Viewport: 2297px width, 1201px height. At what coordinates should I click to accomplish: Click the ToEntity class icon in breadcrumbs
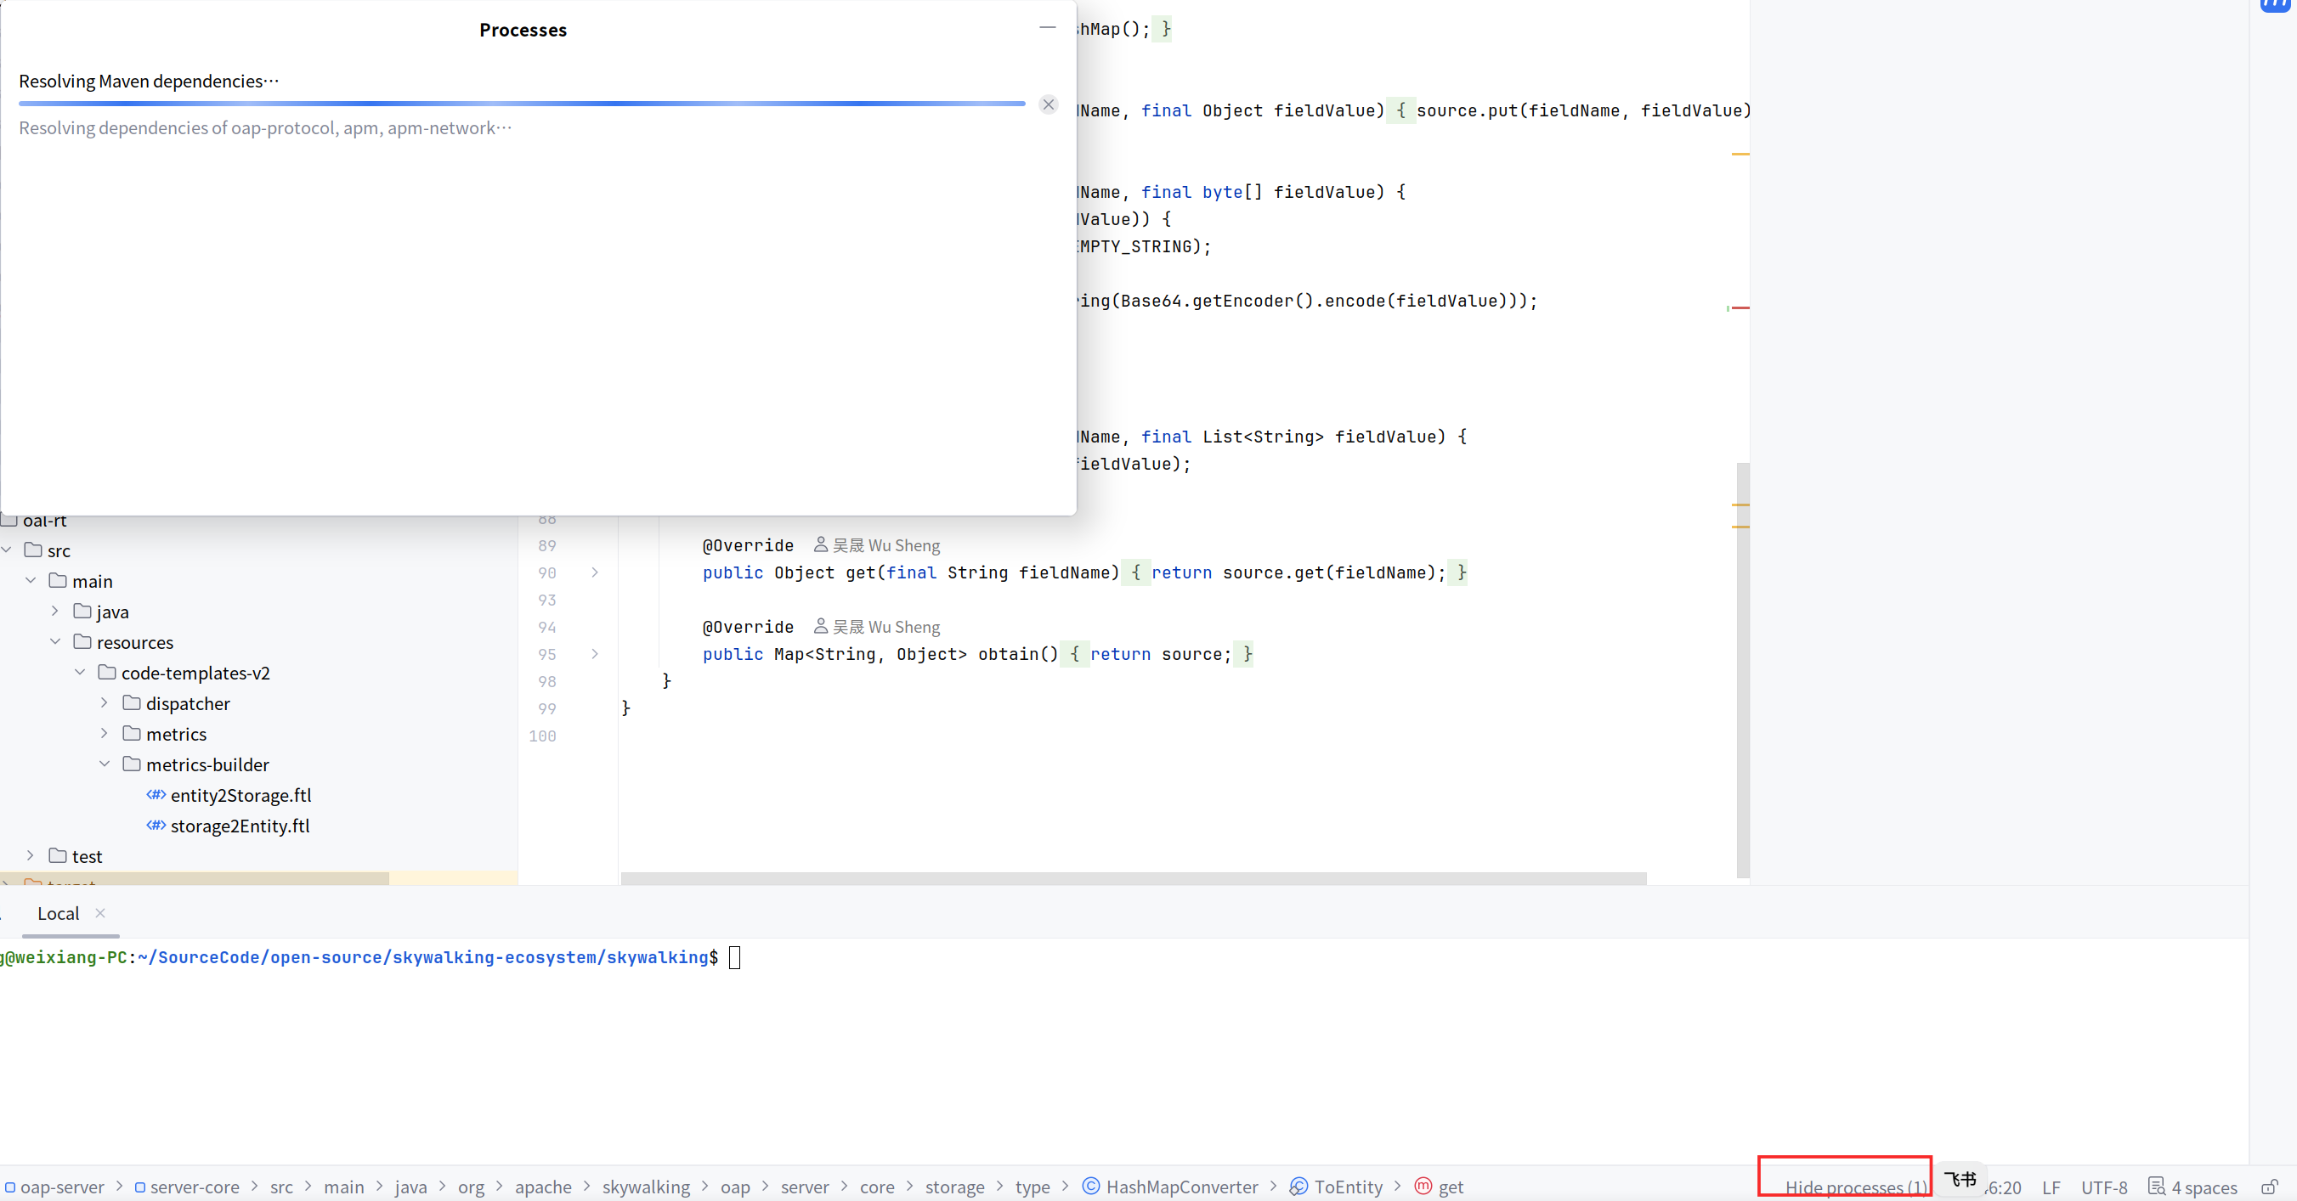click(1298, 1186)
